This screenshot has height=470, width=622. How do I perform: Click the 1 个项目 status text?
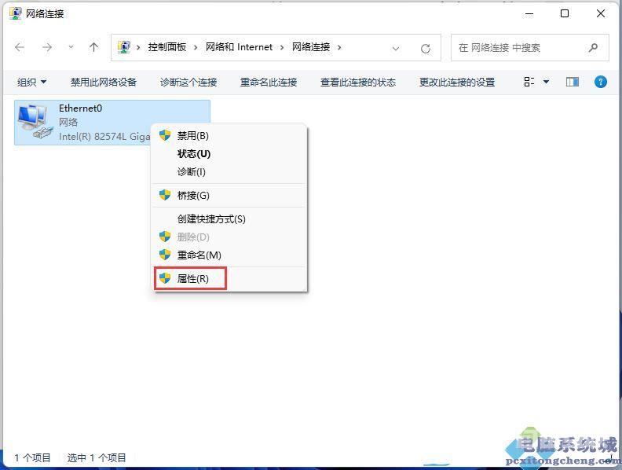click(x=32, y=457)
